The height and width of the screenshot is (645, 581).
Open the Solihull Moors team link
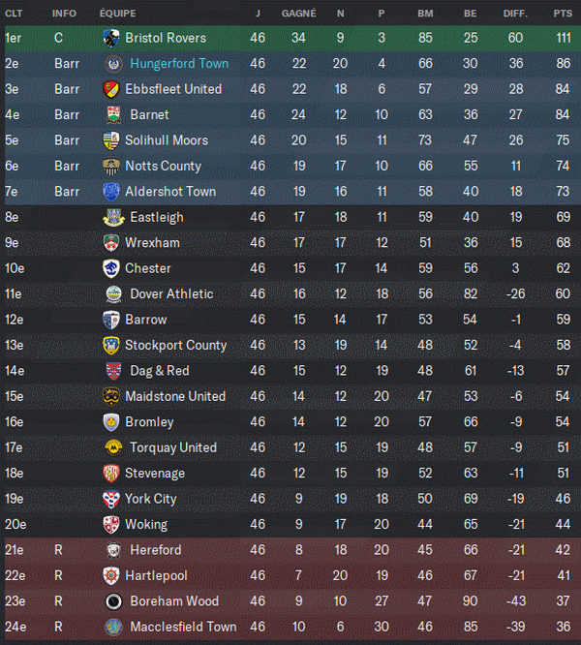166,140
